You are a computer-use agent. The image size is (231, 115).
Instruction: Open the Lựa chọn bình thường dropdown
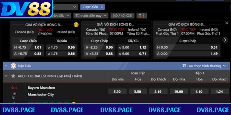(x=204, y=66)
